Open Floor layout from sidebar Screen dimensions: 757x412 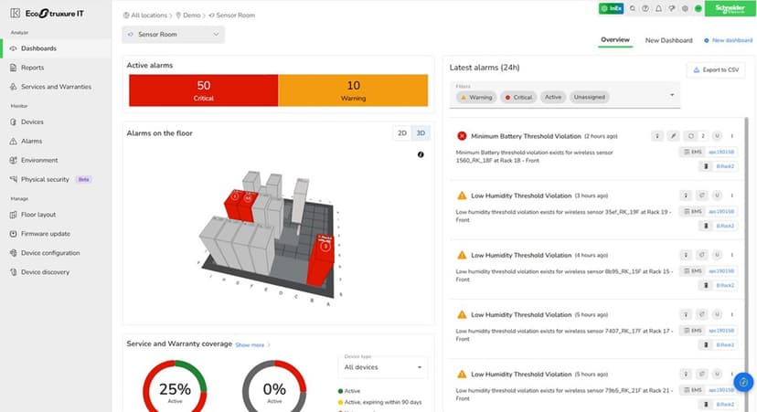tap(38, 215)
